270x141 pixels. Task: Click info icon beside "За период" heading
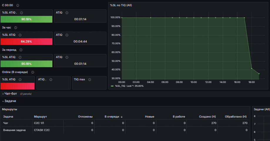tap(21, 50)
